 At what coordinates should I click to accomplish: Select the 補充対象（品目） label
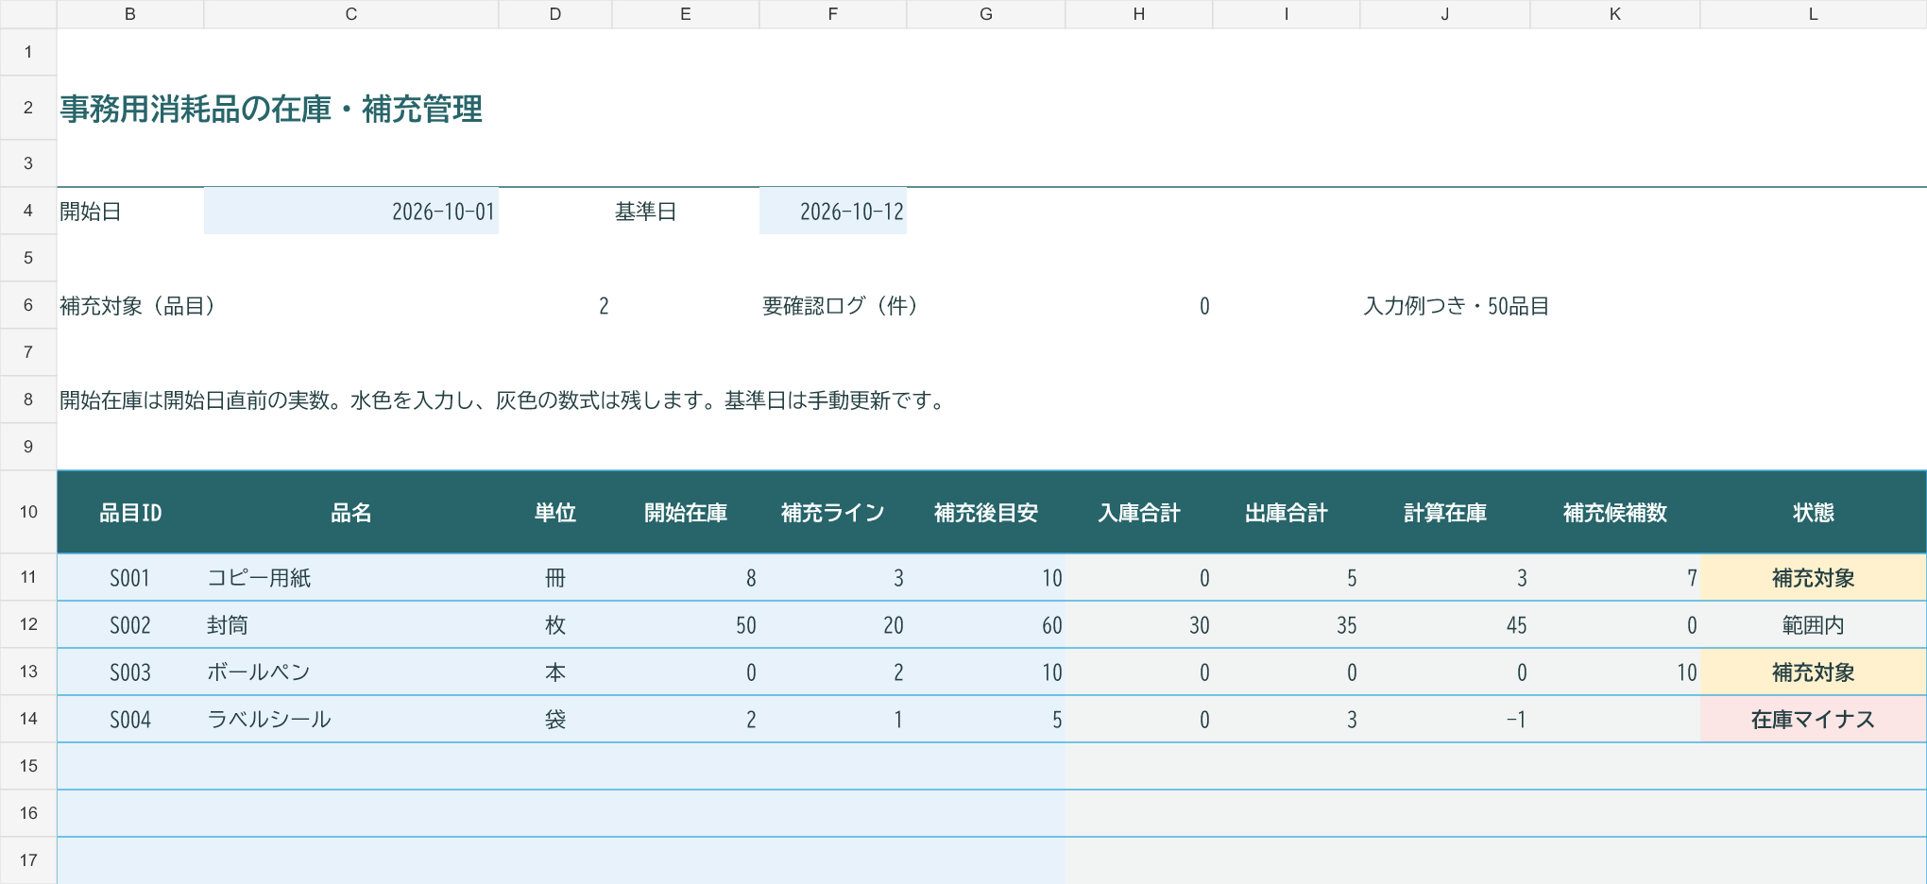click(x=139, y=305)
